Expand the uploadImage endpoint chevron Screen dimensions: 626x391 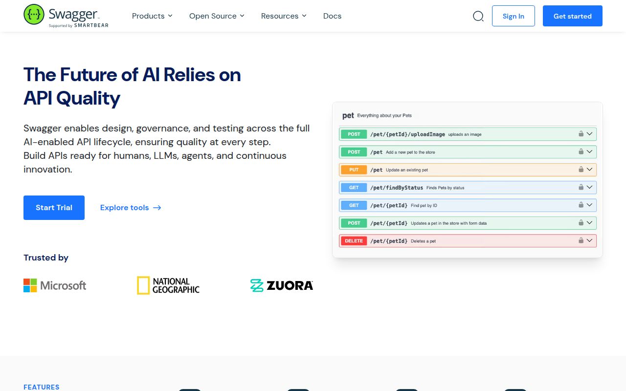pyautogui.click(x=590, y=134)
